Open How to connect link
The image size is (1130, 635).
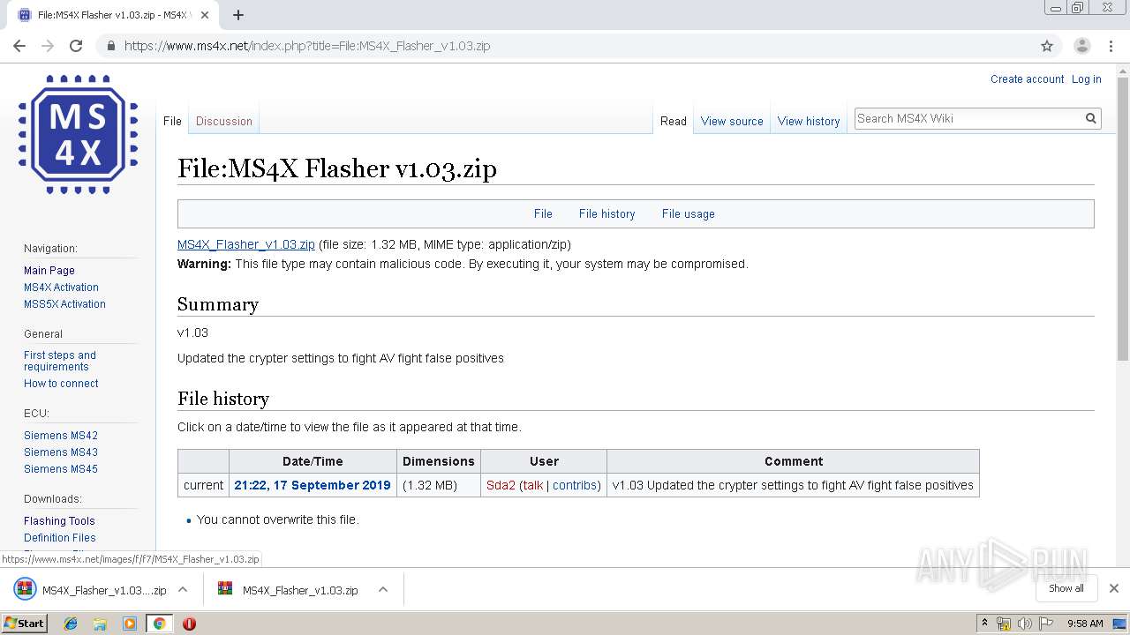click(61, 384)
